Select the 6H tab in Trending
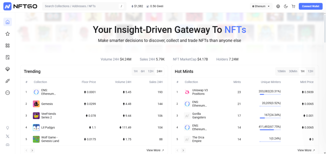The height and width of the screenshot is (154, 326). tap(143, 71)
